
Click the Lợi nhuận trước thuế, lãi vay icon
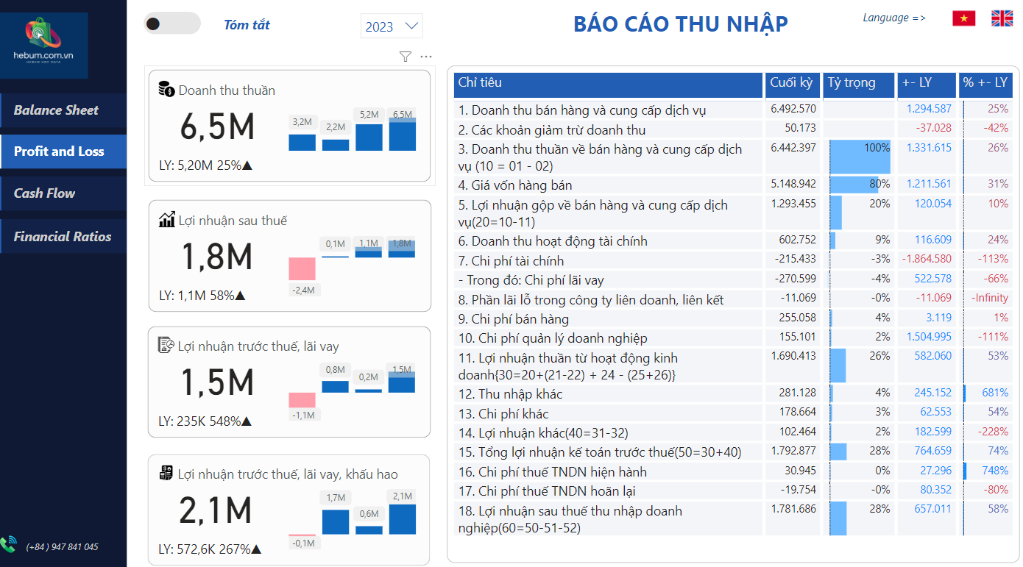(166, 346)
